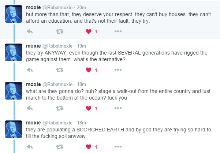Image resolution: width=220 pixels, height=153 pixels.
Task: Reply to the "they try ANYWAY" tweet
Action: (x=30, y=70)
